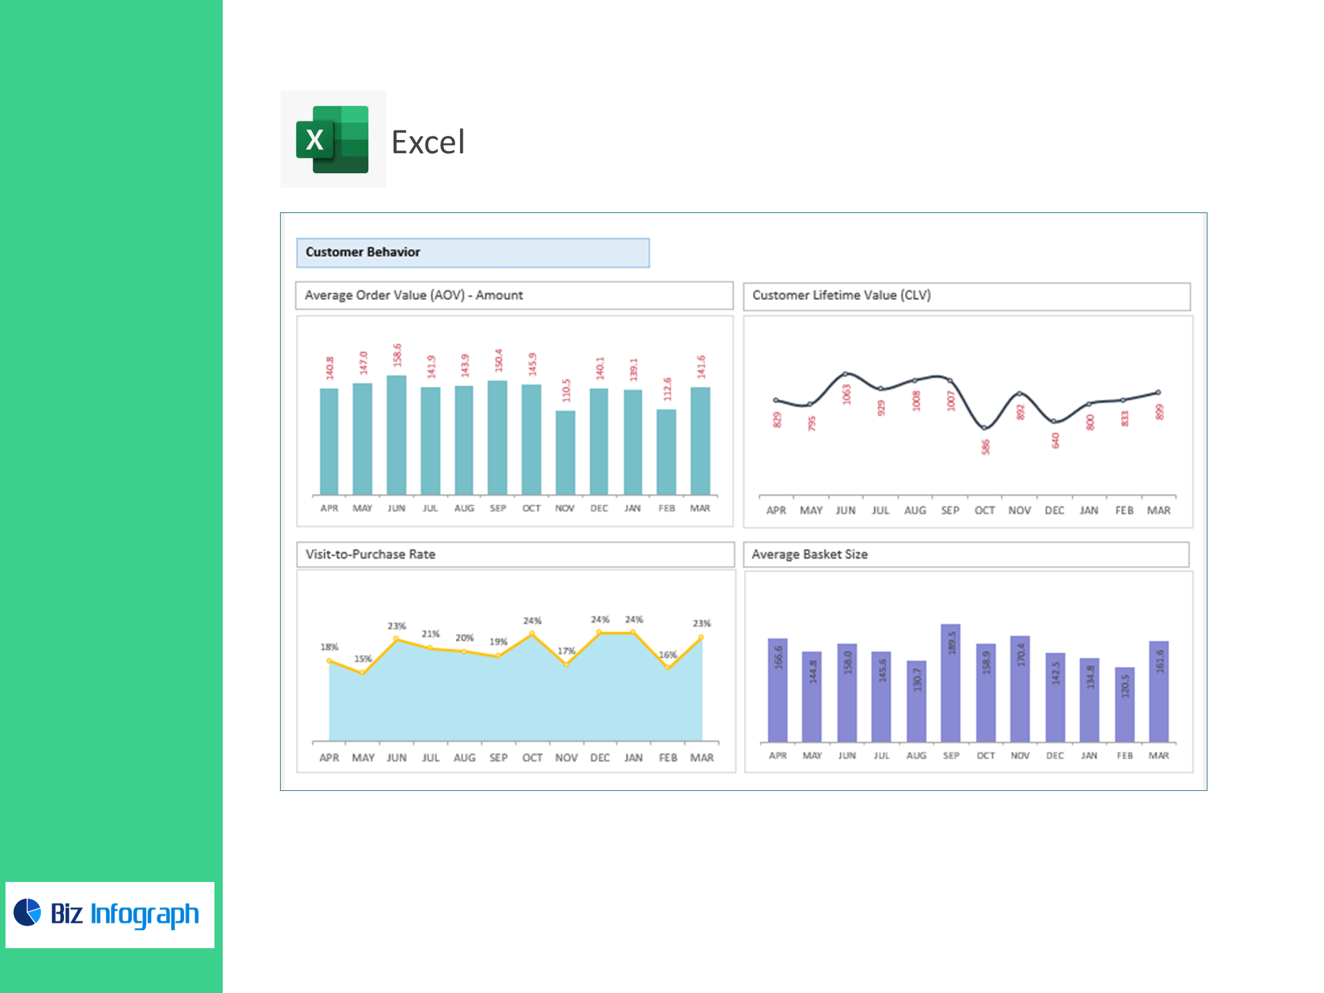Click the 158.6 data label in AOV chart
Viewport: 1324px width, 993px height.
[x=397, y=354]
